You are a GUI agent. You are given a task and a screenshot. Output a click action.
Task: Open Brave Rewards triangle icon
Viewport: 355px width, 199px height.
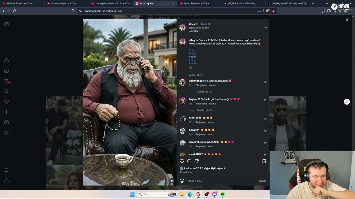pyautogui.click(x=273, y=11)
